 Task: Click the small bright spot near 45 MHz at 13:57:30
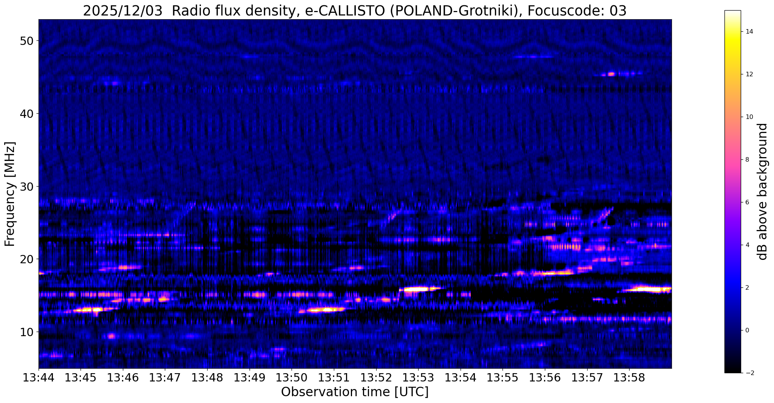click(x=611, y=74)
